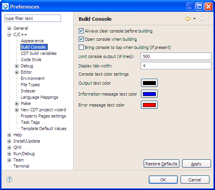This screenshot has width=215, height=190.
Task: Select the C/C++ tree label
Action: click(x=20, y=34)
